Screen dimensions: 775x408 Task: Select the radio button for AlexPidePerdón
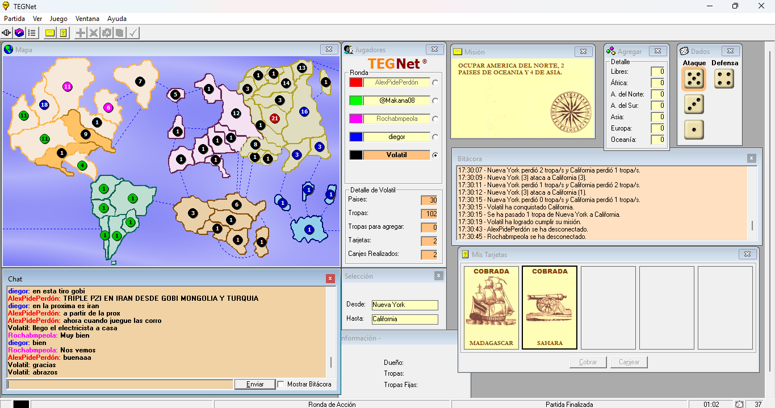pos(435,83)
